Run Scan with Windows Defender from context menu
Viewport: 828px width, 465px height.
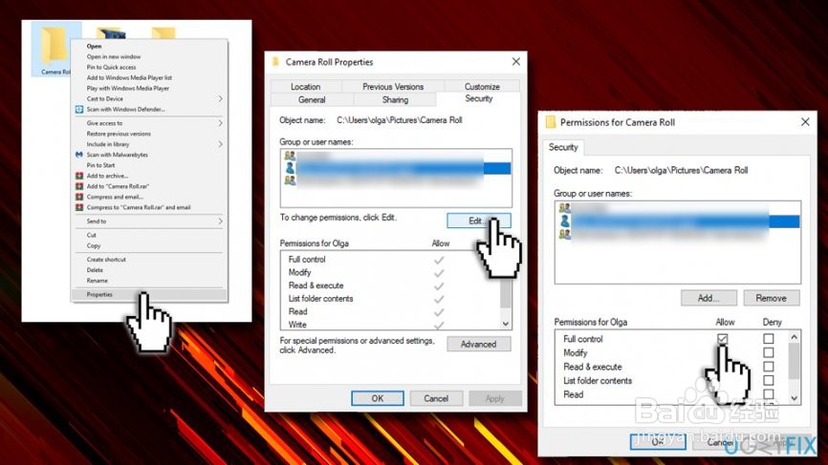(x=125, y=109)
